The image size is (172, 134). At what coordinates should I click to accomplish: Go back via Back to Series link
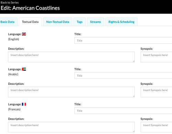coord(10,2)
